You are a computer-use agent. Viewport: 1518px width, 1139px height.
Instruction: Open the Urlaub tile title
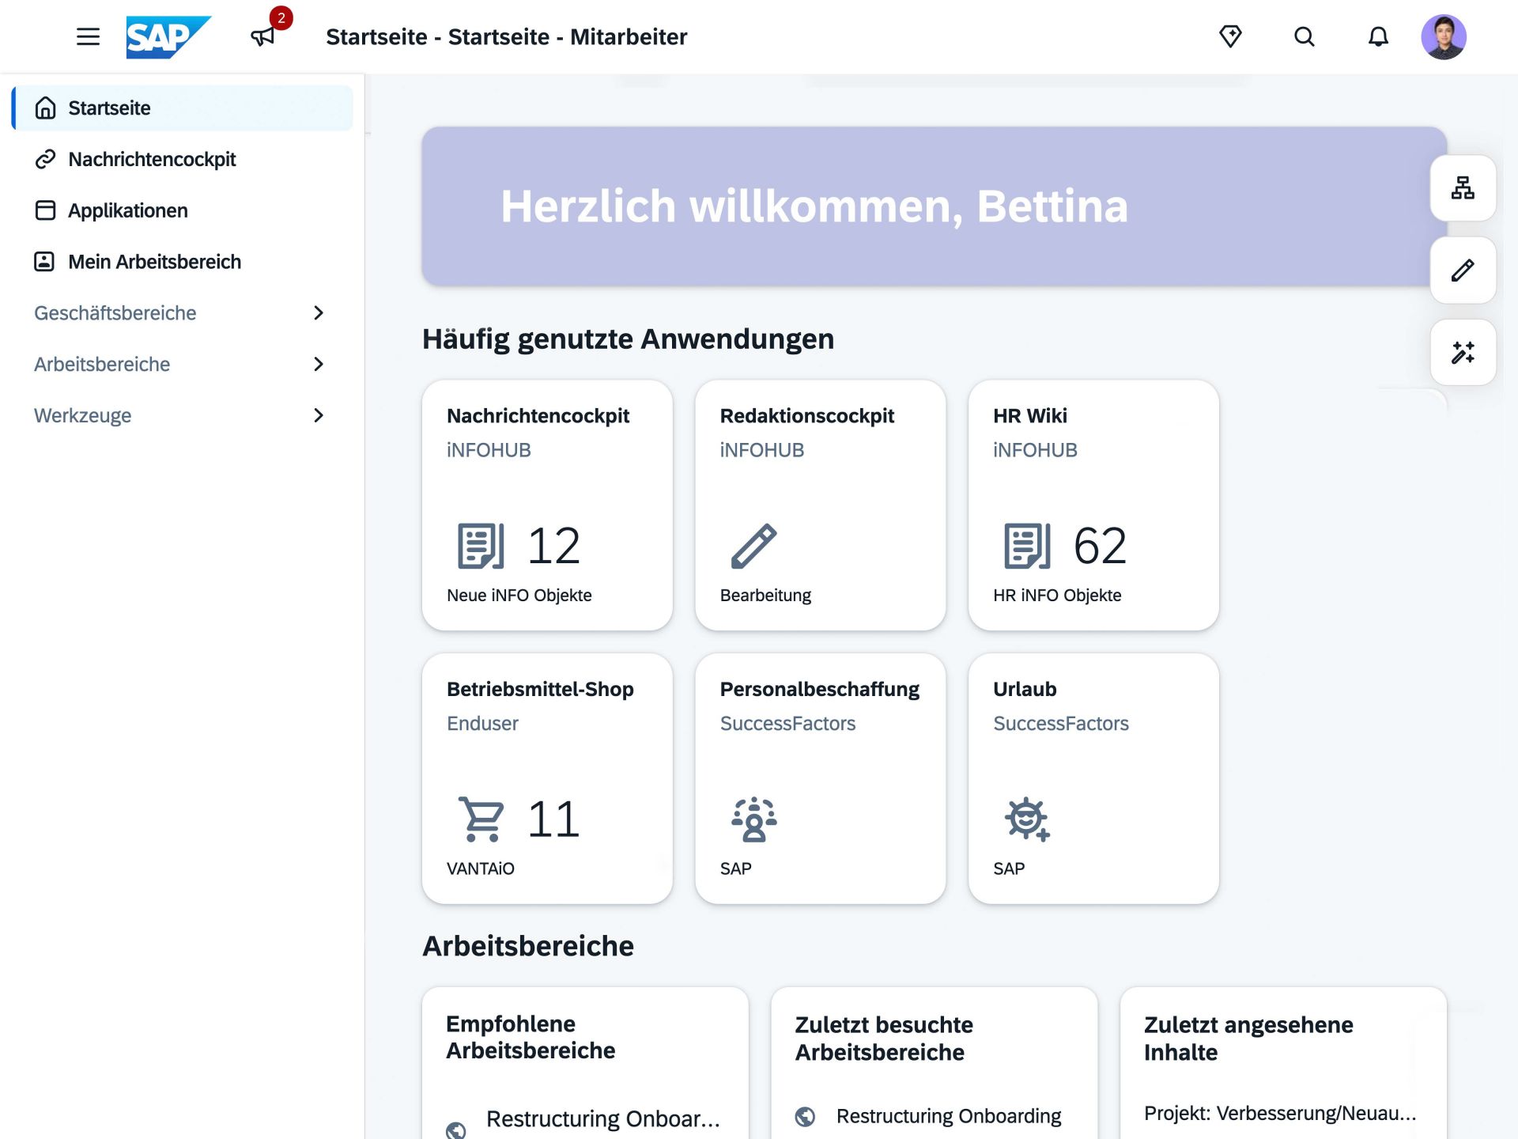1025,689
